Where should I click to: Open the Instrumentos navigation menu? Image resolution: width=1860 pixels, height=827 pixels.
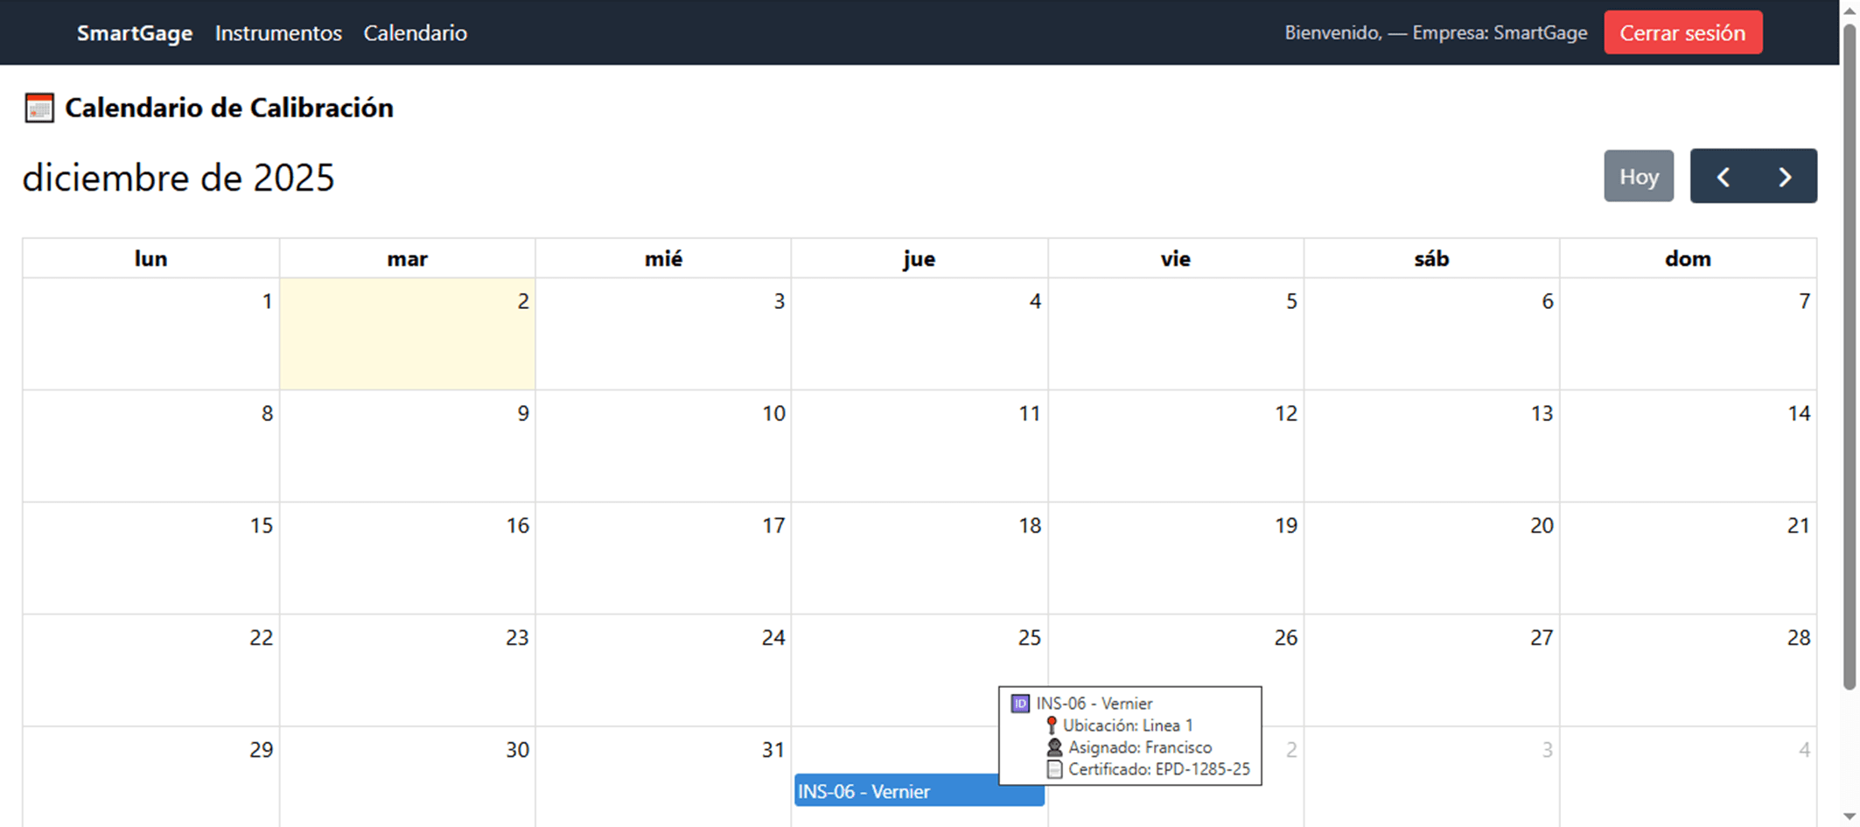coord(278,33)
